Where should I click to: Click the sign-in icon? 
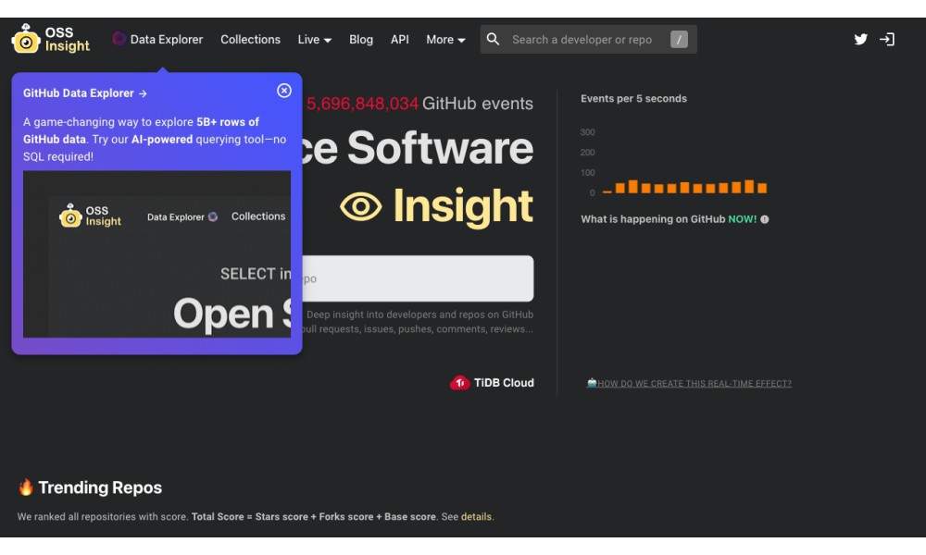[887, 40]
